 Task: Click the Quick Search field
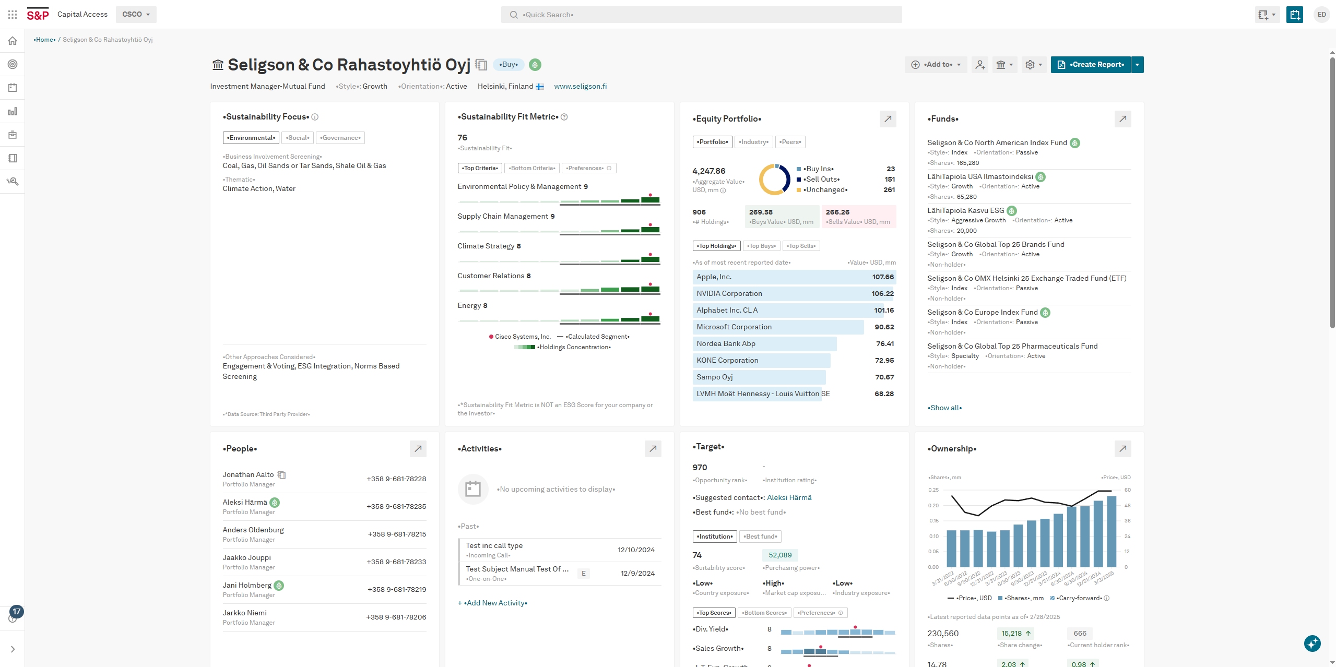(701, 15)
